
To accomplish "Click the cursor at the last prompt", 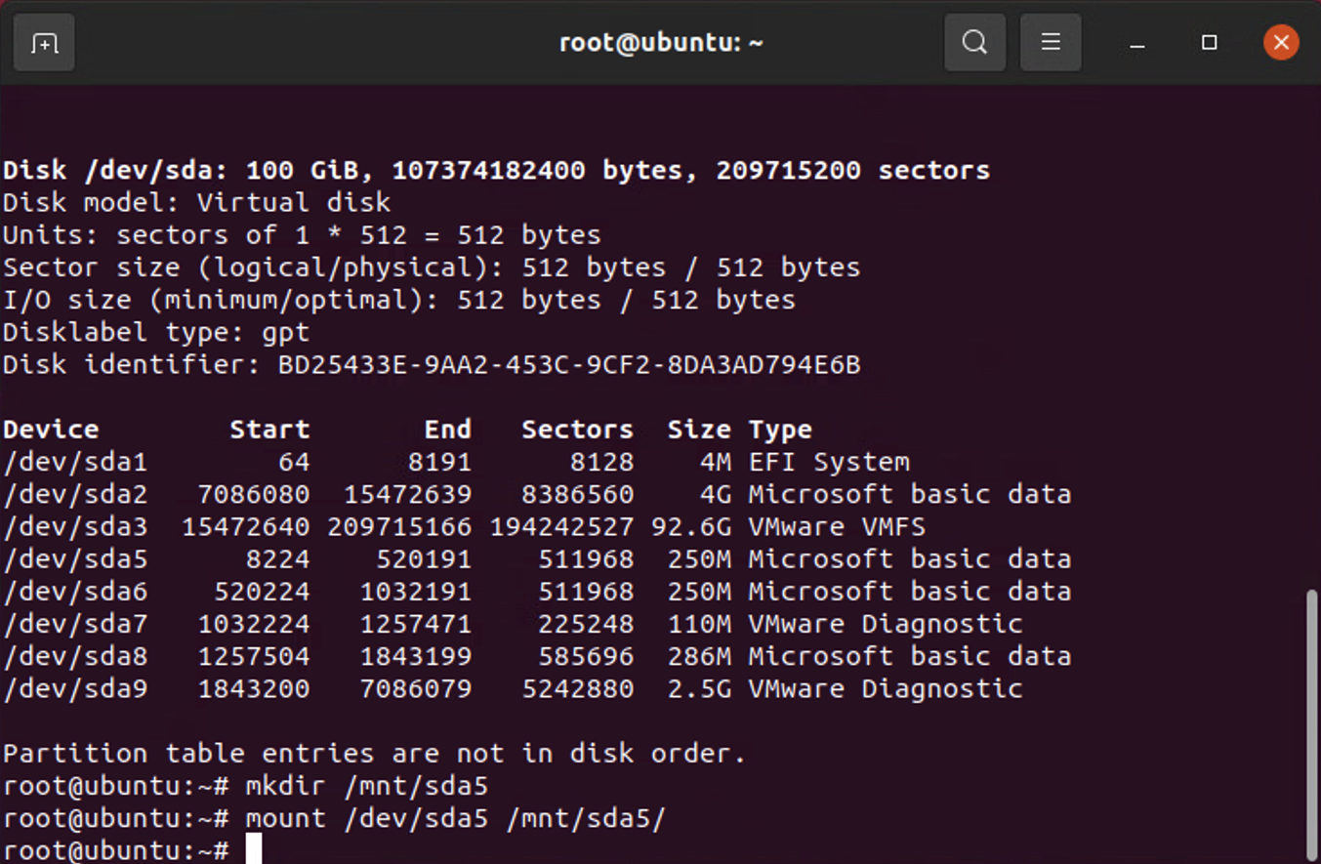I will click(x=254, y=848).
